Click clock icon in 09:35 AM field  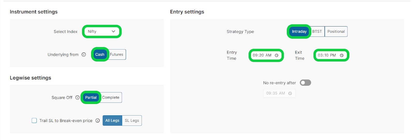tap(290, 93)
